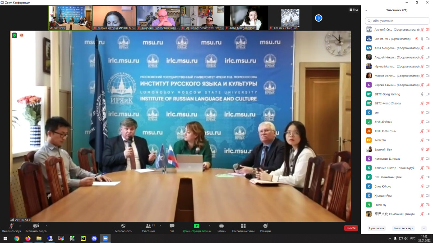The width and height of the screenshot is (433, 243).
Task: Show next video thumbnails with arrow
Action: pos(318,18)
